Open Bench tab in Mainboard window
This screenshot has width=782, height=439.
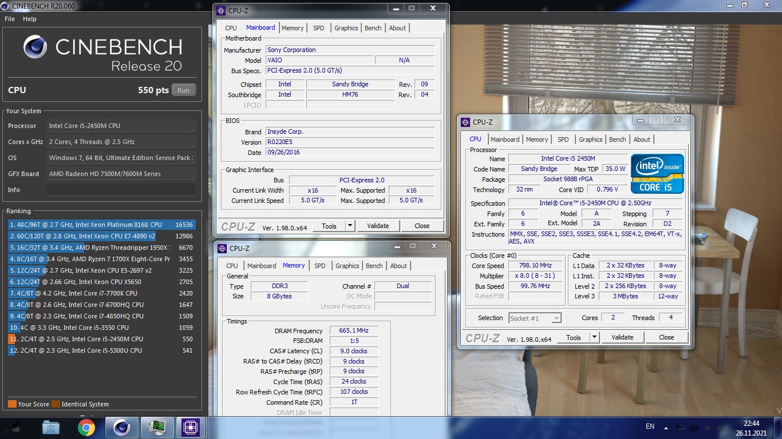click(373, 28)
